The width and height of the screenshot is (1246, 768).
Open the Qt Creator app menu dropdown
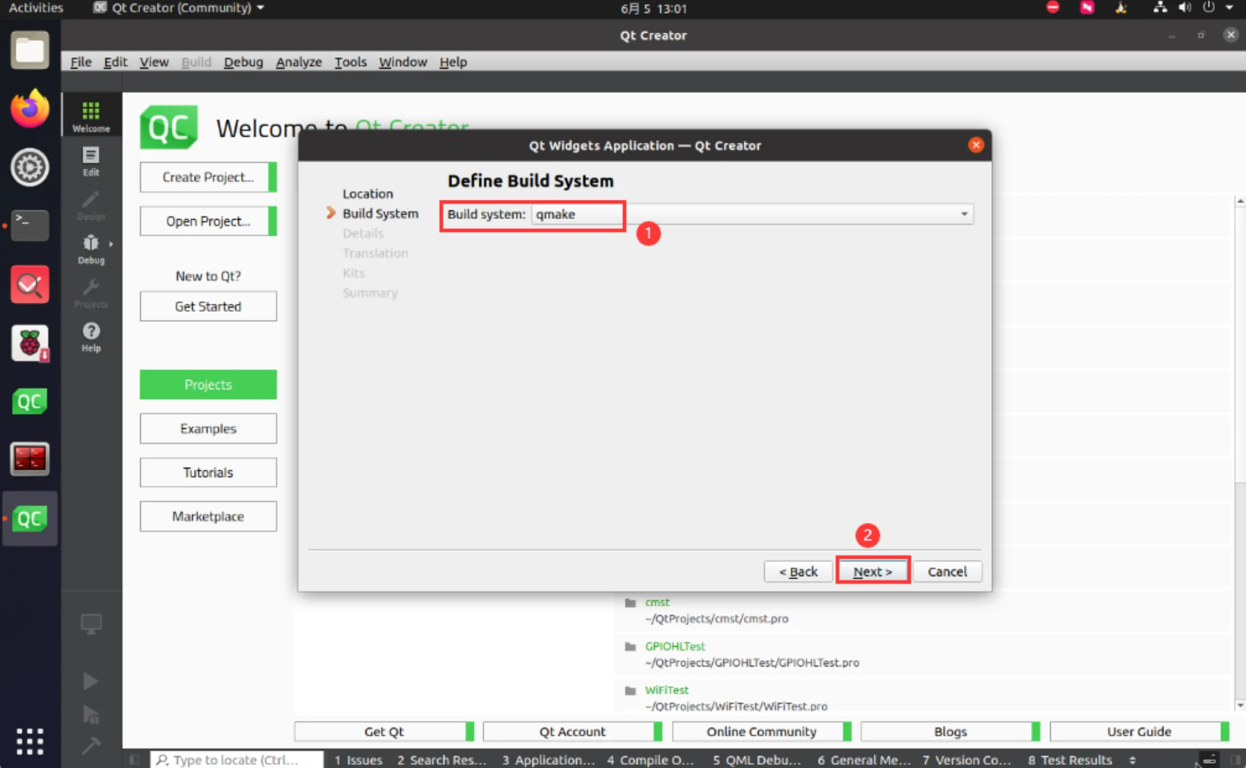pyautogui.click(x=179, y=8)
